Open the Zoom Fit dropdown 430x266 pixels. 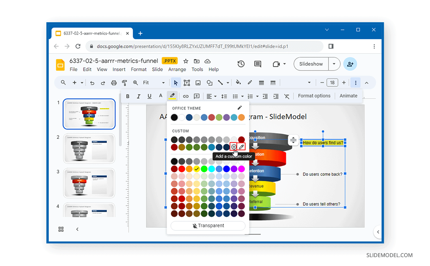(163, 82)
